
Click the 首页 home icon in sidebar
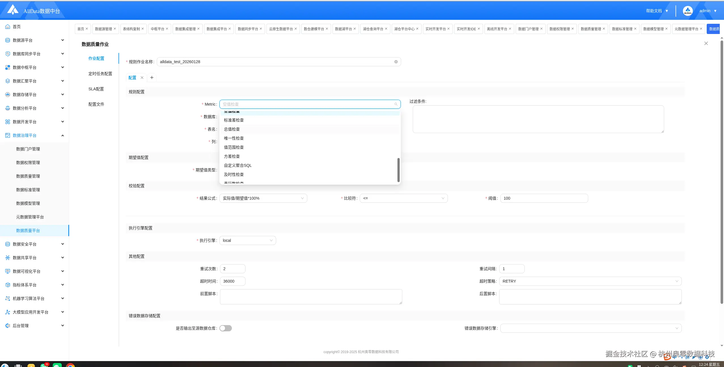[x=8, y=27]
